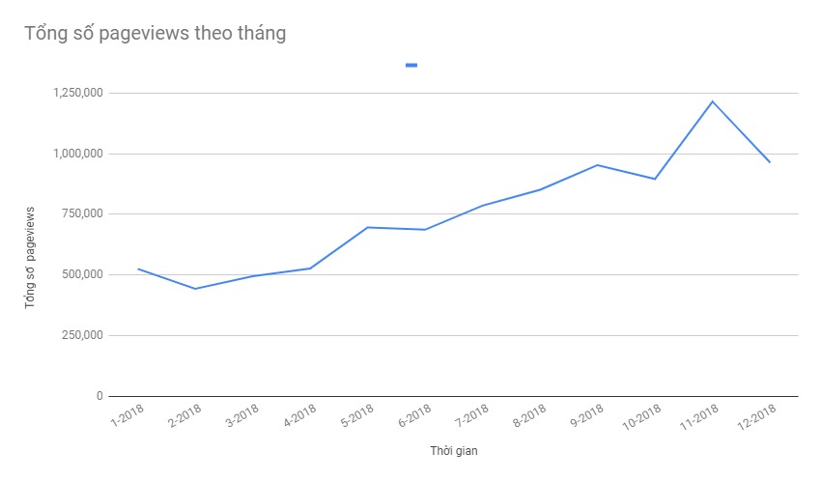
Task: Click the 12-2018 x-axis label
Action: click(x=756, y=417)
